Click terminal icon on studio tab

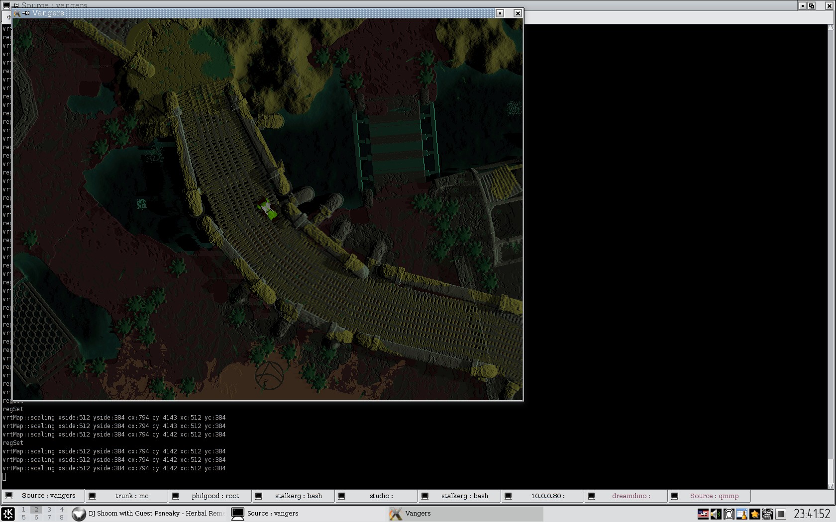342,496
